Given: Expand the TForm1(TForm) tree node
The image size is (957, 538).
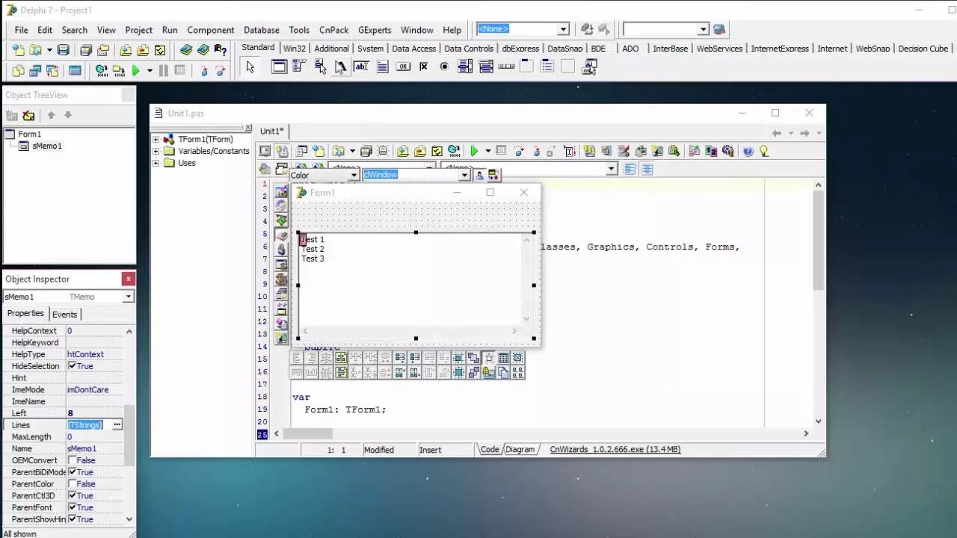Looking at the screenshot, I should (x=156, y=139).
